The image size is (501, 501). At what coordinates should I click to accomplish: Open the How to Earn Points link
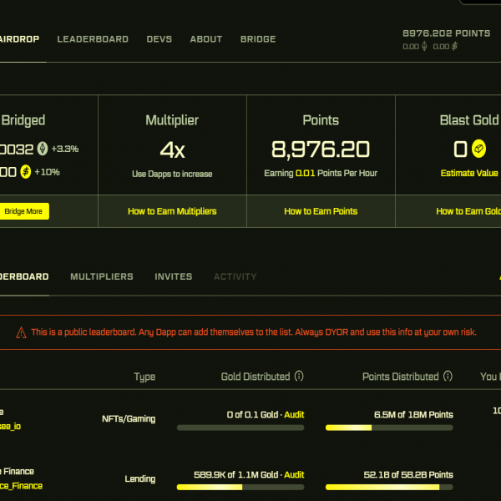321,211
